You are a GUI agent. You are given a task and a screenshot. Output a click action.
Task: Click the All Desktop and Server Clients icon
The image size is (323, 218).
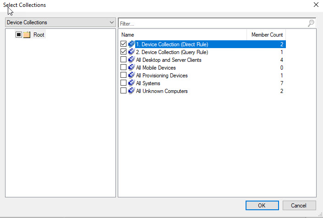pos(131,60)
